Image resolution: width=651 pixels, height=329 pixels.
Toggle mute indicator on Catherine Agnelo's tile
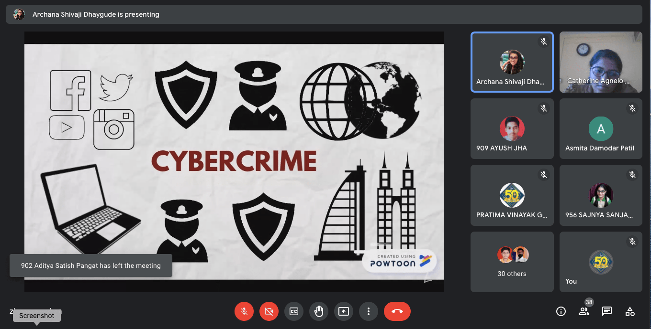(633, 42)
